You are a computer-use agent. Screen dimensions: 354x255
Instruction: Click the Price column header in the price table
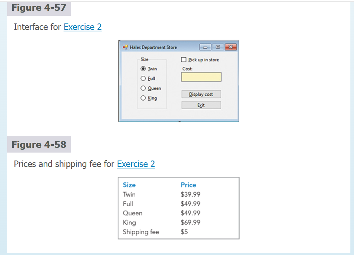tap(188, 185)
